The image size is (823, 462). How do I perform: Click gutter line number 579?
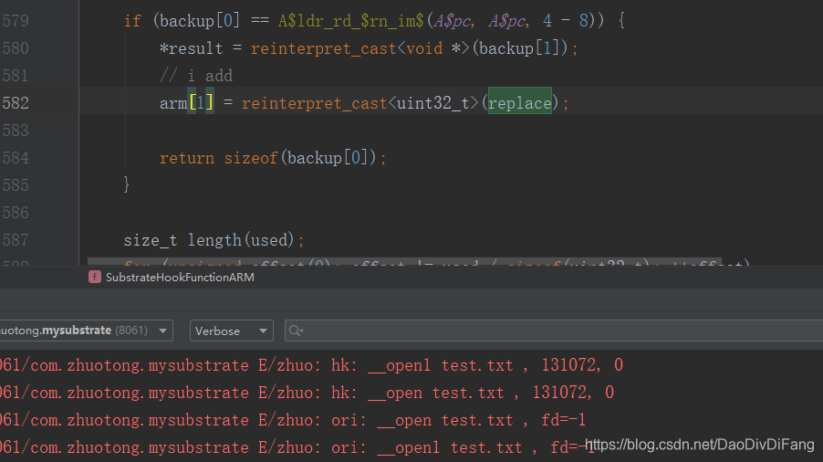[x=16, y=21]
